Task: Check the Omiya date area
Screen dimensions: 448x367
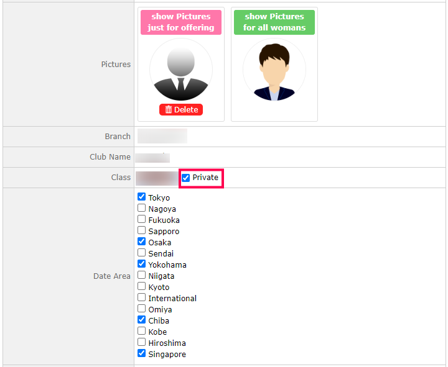Action: pos(142,309)
